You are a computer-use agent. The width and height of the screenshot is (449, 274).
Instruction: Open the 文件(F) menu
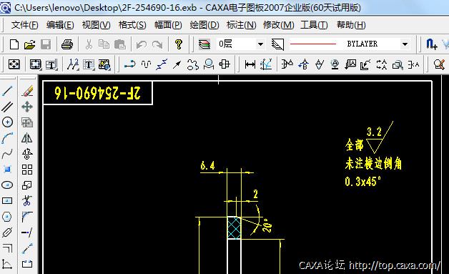point(24,25)
